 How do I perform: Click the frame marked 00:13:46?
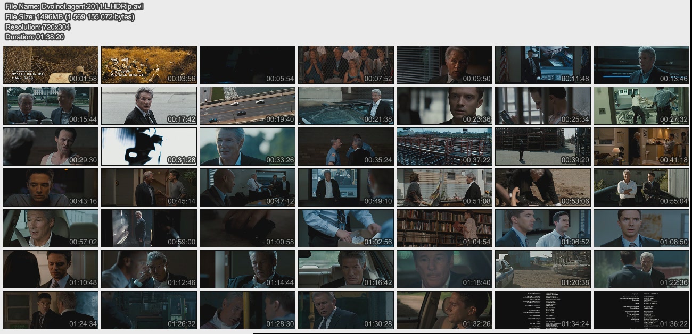pyautogui.click(x=641, y=65)
